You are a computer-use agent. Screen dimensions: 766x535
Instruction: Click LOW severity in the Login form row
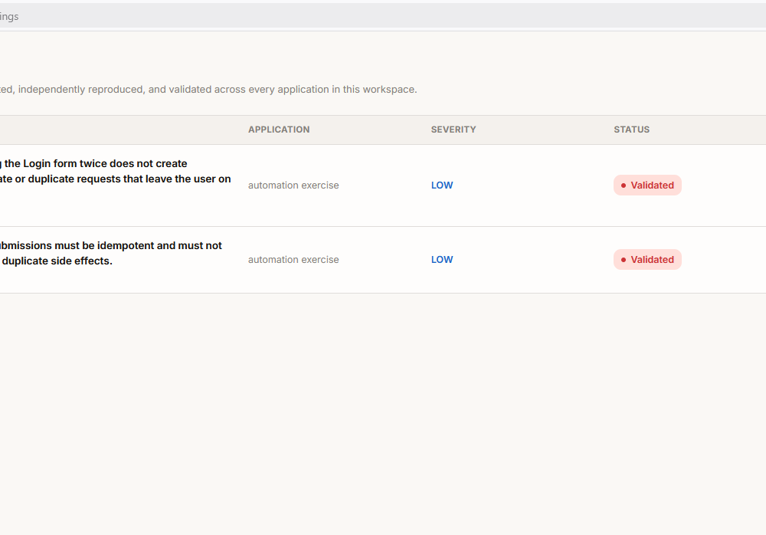[442, 185]
